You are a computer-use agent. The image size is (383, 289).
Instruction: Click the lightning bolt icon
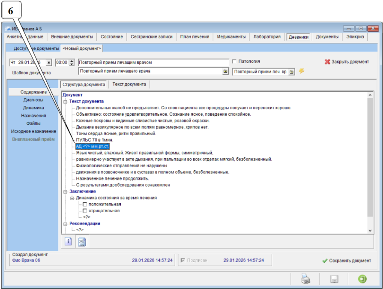[x=302, y=71]
